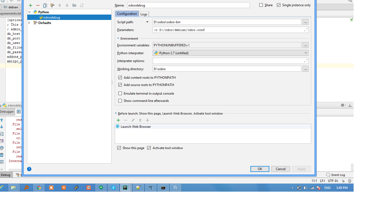The height and width of the screenshot is (207, 369).
Task: Add a before-launch task with the plus icon
Action: coord(118,120)
